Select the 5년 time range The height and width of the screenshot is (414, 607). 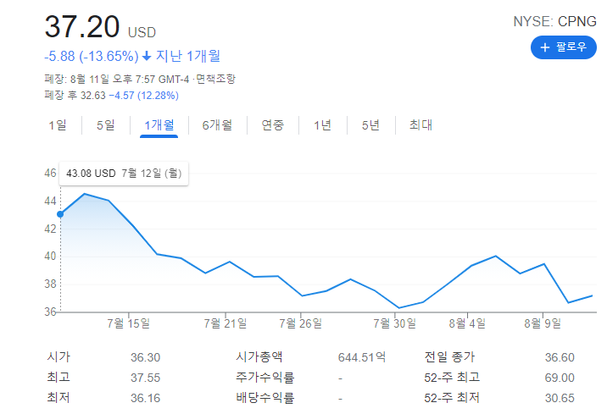tap(370, 125)
